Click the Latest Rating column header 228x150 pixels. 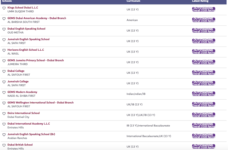coord(200,1)
